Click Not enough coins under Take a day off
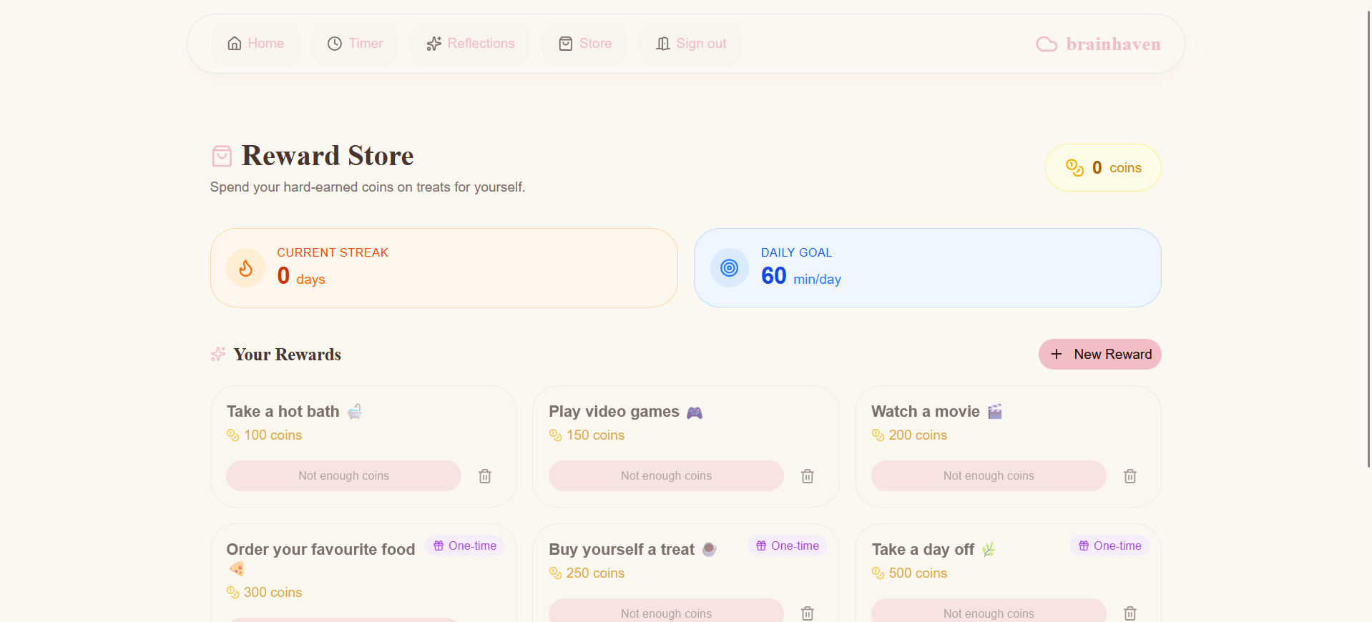Screen dimensions: 1372x622 (989, 611)
